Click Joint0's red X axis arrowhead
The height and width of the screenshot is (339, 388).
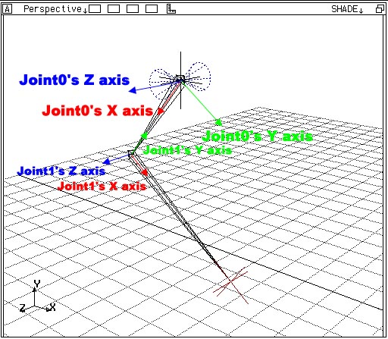coord(161,111)
